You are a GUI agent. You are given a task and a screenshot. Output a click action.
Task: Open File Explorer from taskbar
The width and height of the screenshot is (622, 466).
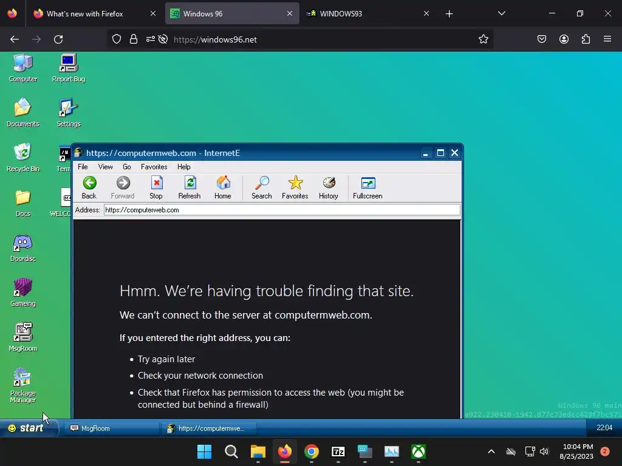(x=258, y=451)
